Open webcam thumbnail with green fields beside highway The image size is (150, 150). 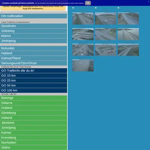pyautogui.click(x=128, y=50)
